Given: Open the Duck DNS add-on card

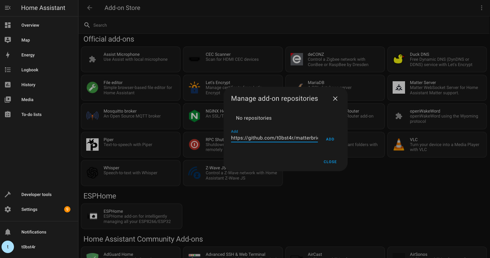Looking at the screenshot, I should (x=437, y=59).
